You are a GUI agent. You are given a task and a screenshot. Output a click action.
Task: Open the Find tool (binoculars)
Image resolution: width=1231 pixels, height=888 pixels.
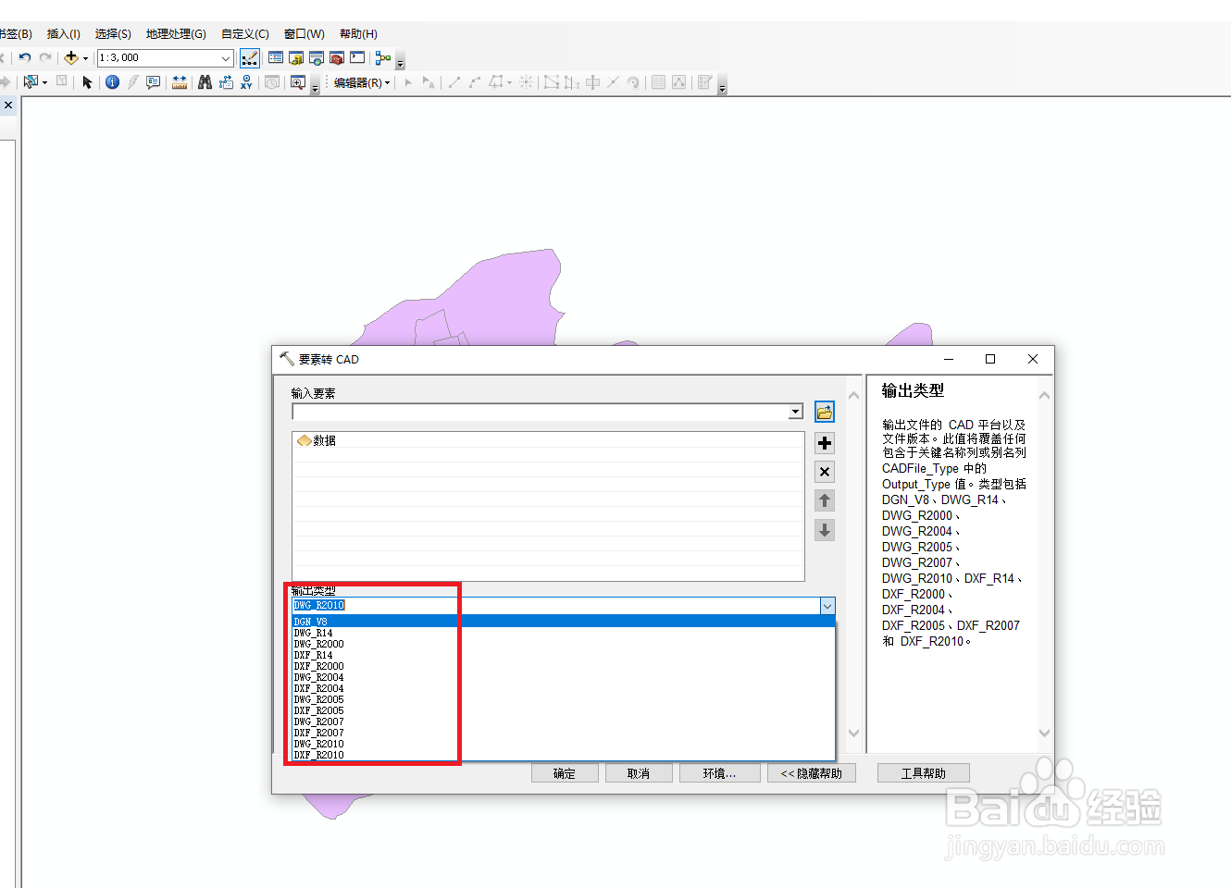204,81
